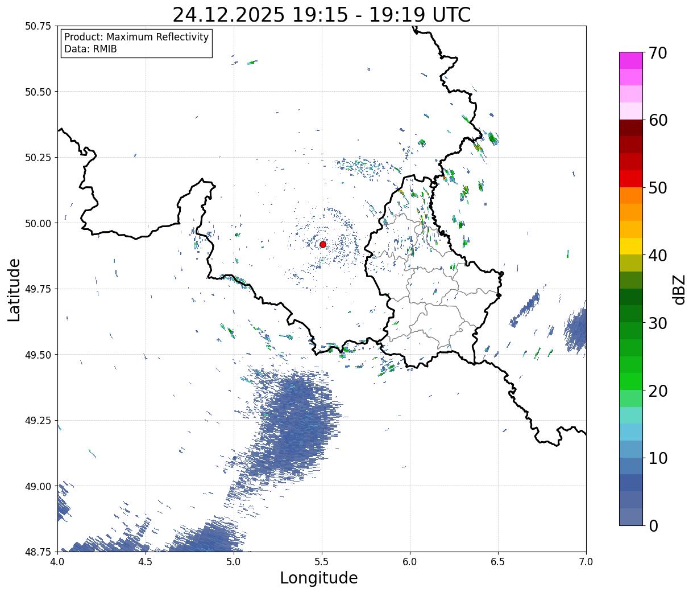This screenshot has width=693, height=592.
Task: Click the colorbar tick label 50
Action: (658, 188)
